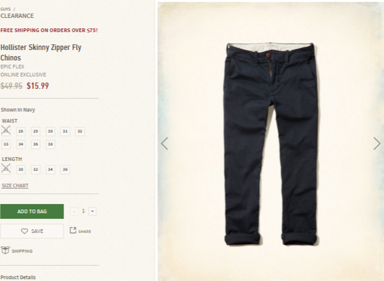Pick length size 30
This screenshot has height=281, width=384.
pyautogui.click(x=21, y=169)
